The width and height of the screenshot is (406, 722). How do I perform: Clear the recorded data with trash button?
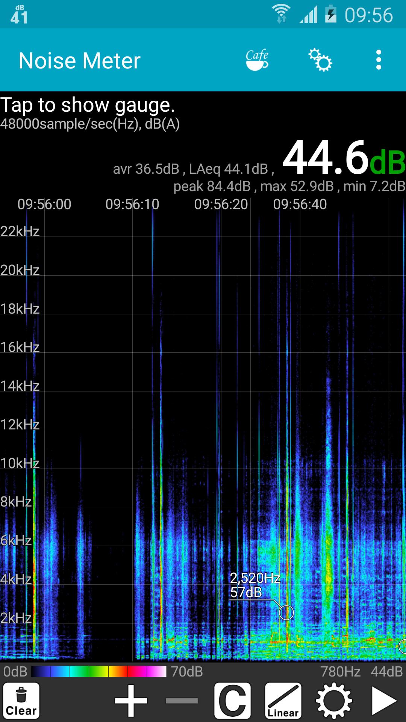pos(21,701)
